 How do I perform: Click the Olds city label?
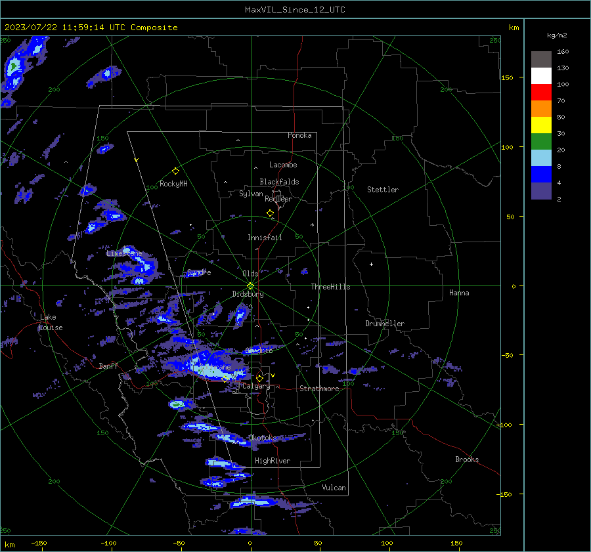pyautogui.click(x=250, y=274)
